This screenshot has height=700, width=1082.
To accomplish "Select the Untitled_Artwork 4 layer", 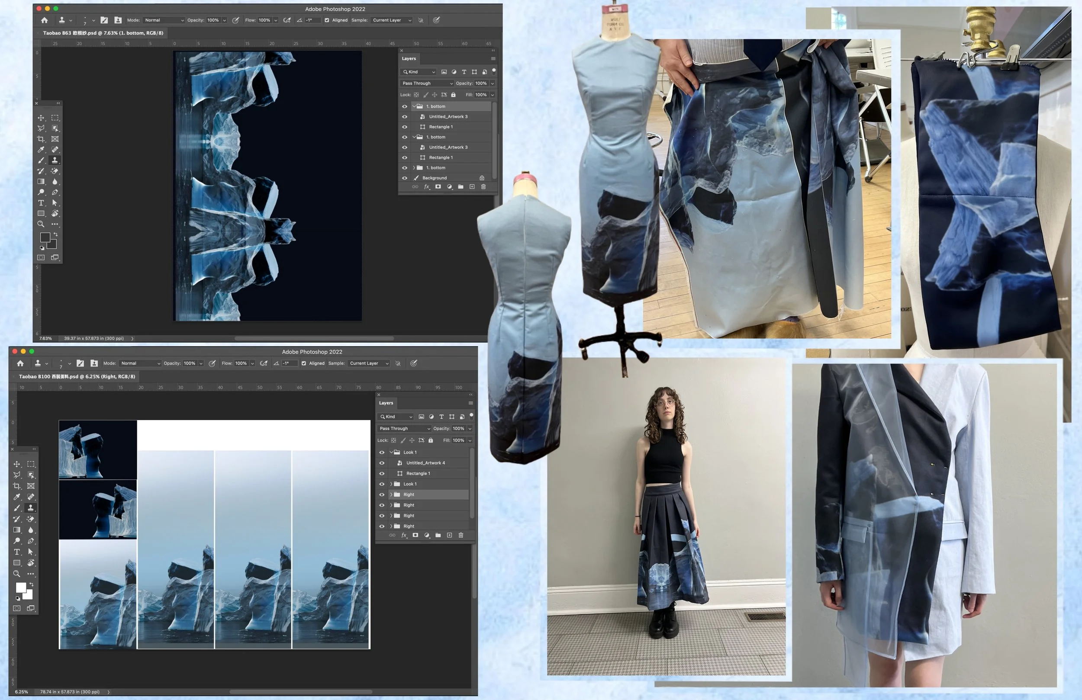I will coord(425,463).
